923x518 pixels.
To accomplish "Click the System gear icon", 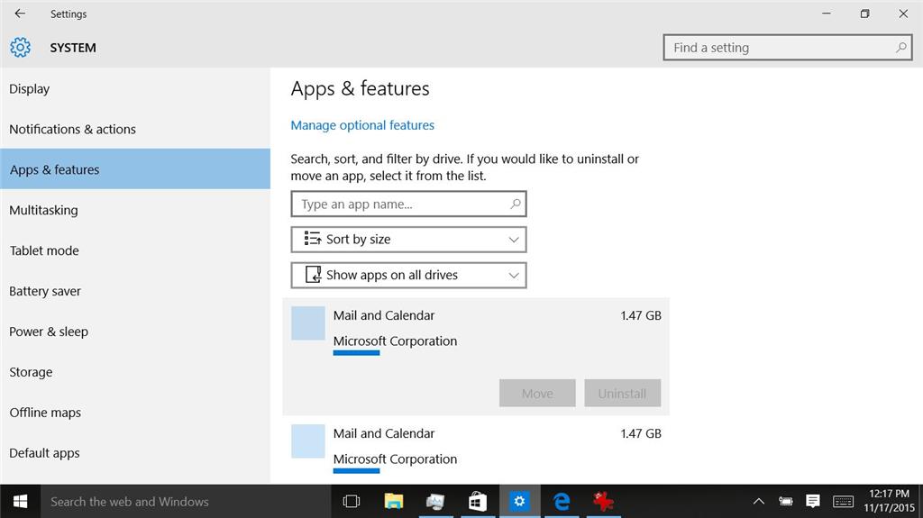I will [20, 47].
